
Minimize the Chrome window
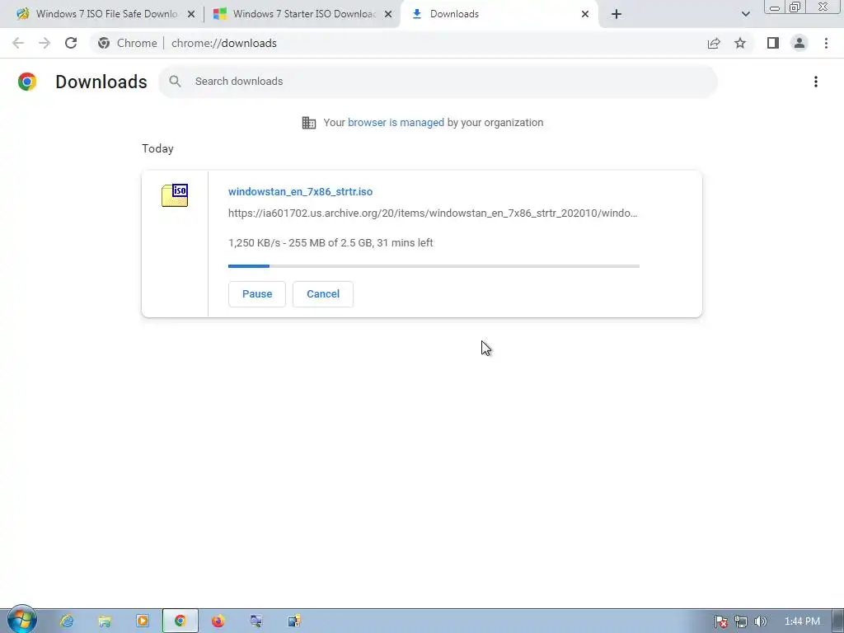[x=775, y=7]
